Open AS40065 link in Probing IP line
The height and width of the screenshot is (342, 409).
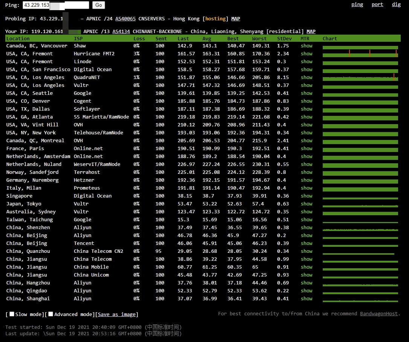point(125,19)
